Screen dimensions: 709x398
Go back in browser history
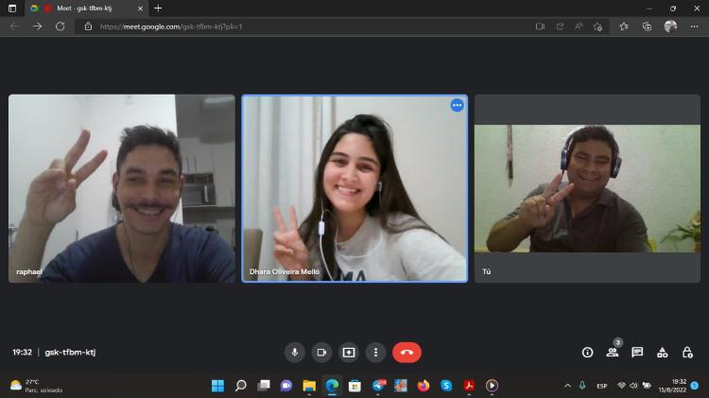14,26
